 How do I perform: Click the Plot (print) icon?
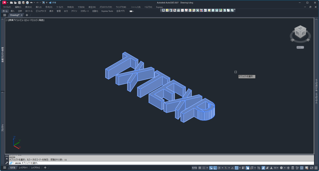click(x=27, y=2)
